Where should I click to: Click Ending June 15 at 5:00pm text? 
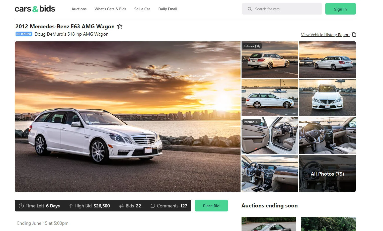click(43, 223)
